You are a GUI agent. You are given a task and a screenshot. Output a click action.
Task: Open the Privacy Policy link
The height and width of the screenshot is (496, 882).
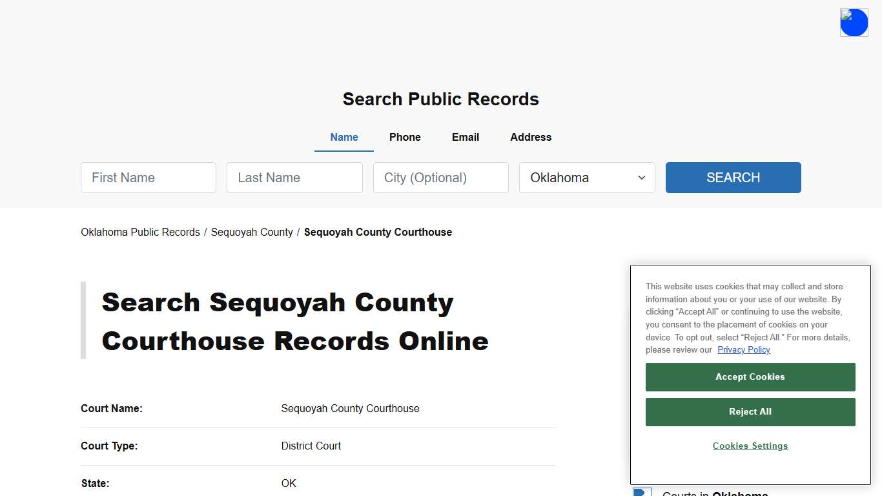[743, 349]
